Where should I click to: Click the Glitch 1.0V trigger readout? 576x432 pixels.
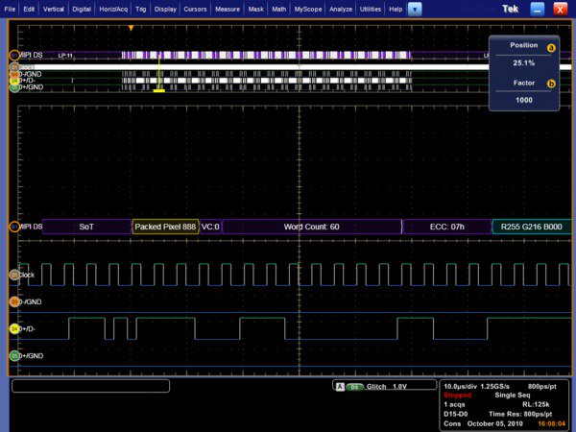(388, 387)
